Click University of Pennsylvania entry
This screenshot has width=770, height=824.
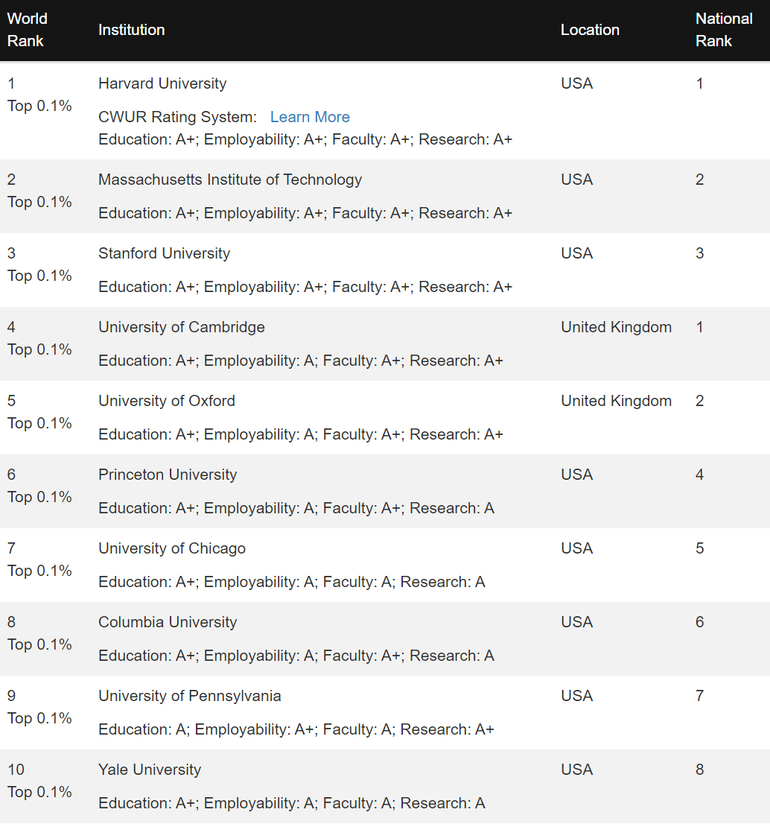pos(190,696)
